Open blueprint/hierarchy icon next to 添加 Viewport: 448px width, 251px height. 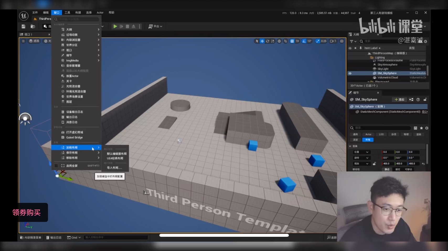(411, 99)
